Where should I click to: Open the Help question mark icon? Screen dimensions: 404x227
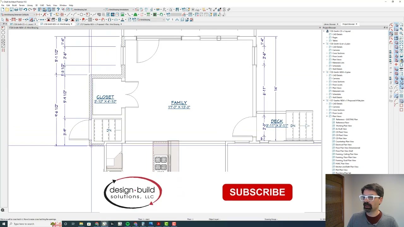58,9
